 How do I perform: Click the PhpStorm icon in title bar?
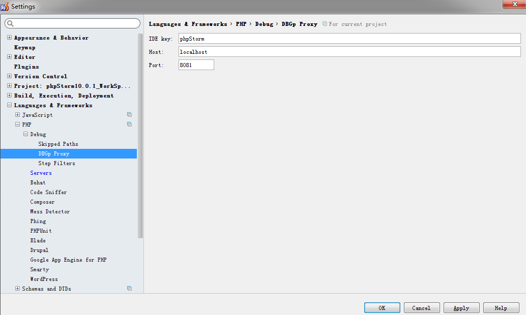[x=5, y=7]
